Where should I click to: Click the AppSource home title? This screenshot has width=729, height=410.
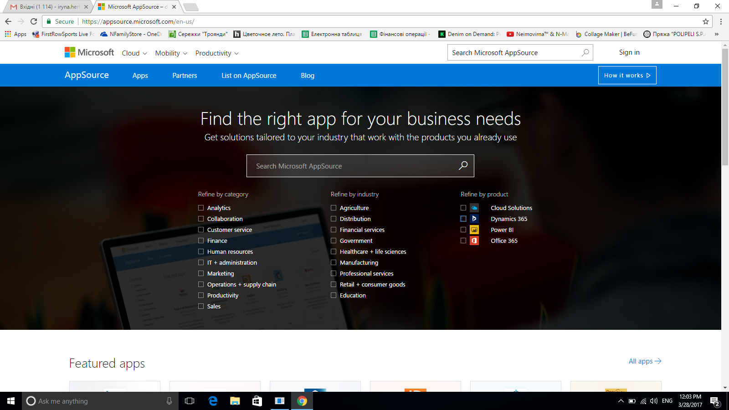87,75
